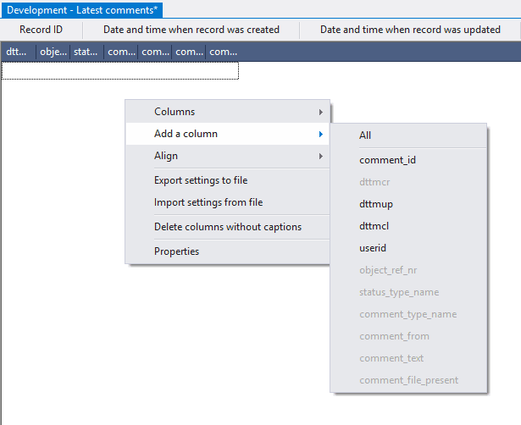Add the dttmup column
This screenshot has height=425, width=521.
[x=376, y=204]
